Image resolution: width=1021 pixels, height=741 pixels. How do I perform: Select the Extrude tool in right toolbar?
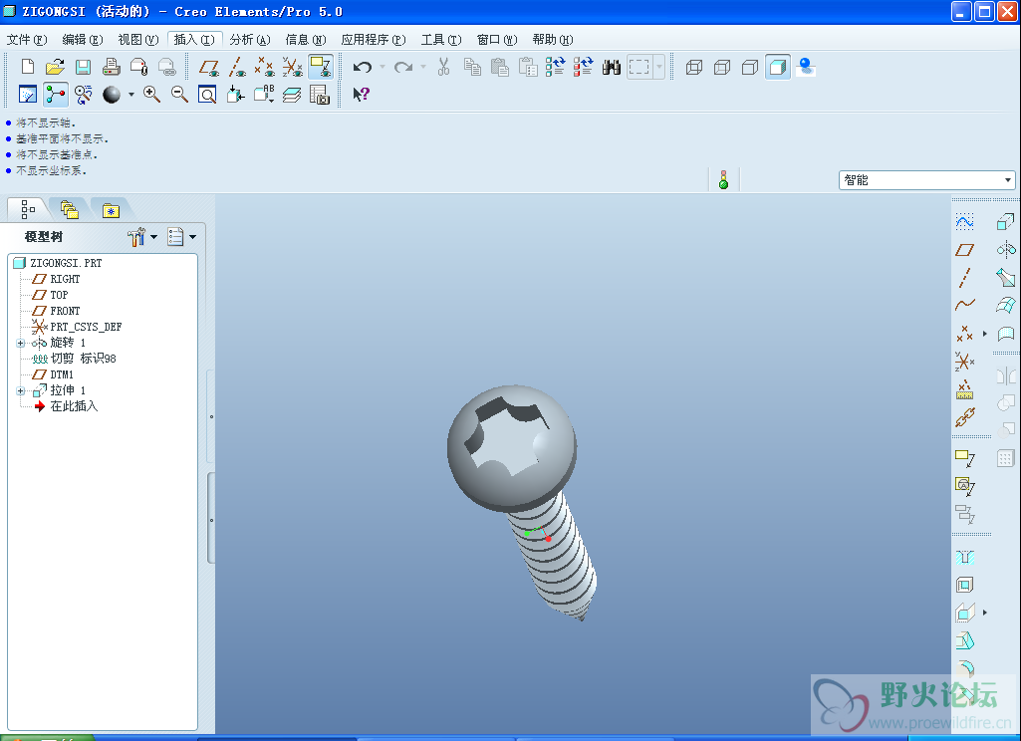(x=1005, y=221)
